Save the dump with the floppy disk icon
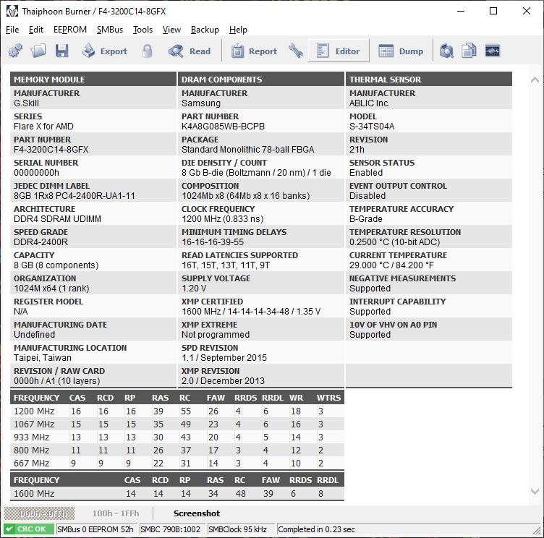544x538 pixels. point(61,51)
